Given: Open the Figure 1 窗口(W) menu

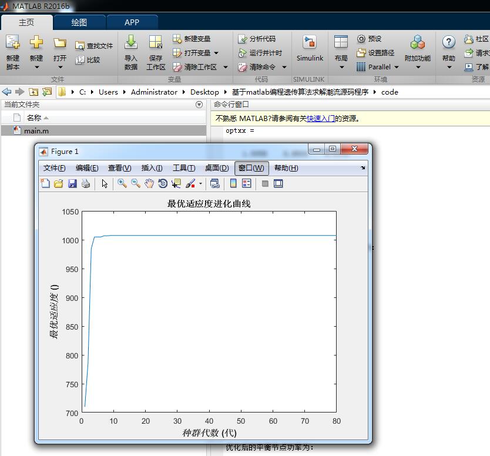Looking at the screenshot, I should coord(251,168).
